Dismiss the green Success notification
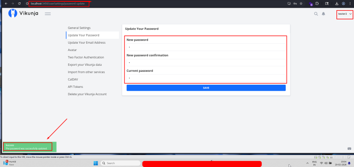The image size is (354, 167). click(29, 147)
